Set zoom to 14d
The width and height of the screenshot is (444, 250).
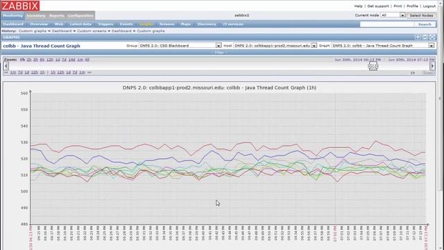tap(71, 60)
